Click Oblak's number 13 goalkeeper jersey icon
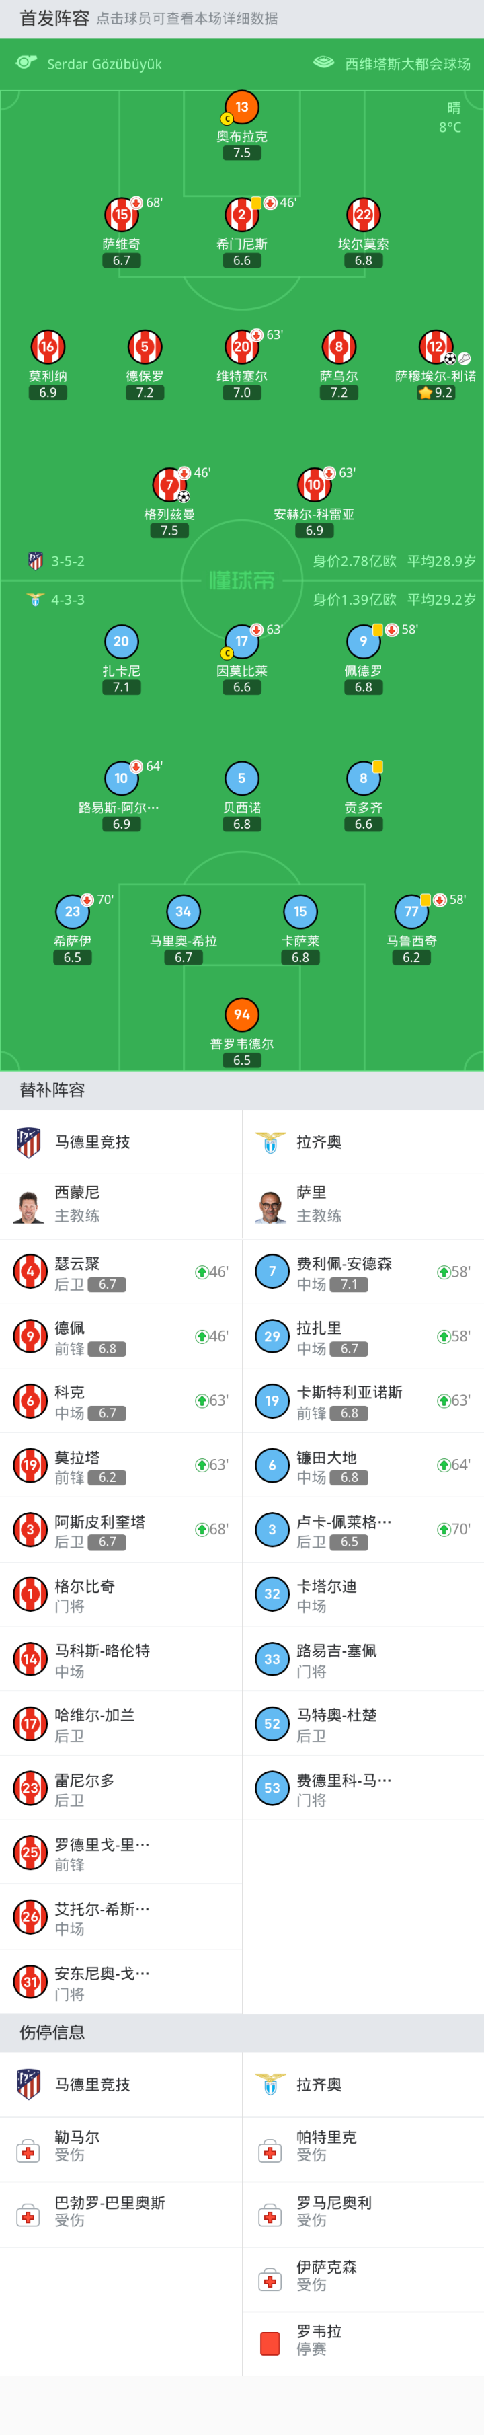 coord(242,107)
